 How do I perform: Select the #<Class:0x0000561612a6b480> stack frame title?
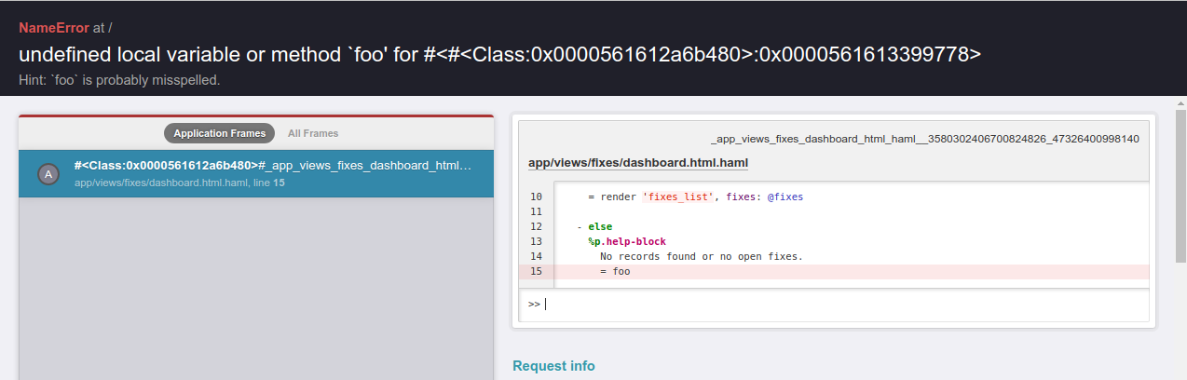tap(272, 166)
